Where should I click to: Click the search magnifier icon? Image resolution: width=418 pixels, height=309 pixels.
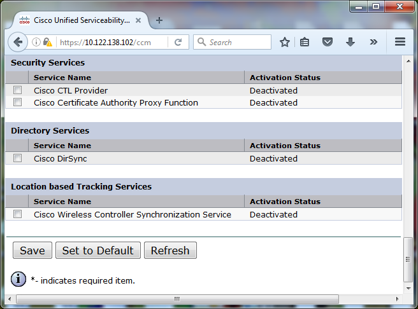tap(201, 42)
